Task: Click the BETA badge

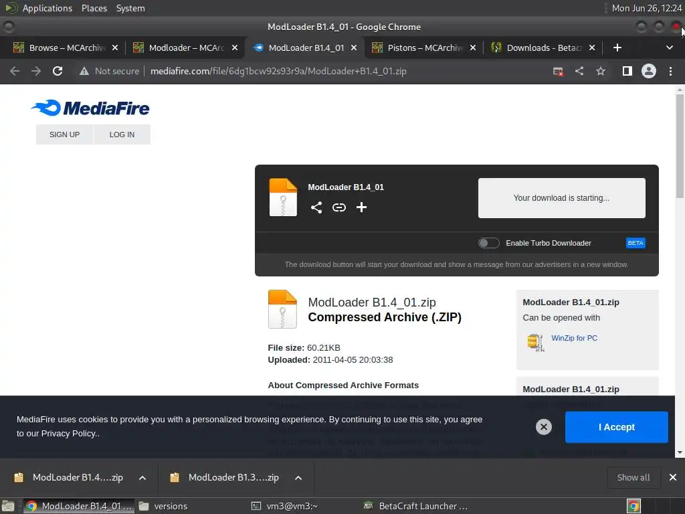Action: pyautogui.click(x=635, y=243)
